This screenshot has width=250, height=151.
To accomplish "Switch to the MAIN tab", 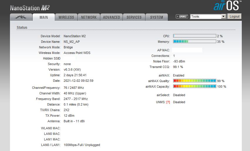I will 44,17.
